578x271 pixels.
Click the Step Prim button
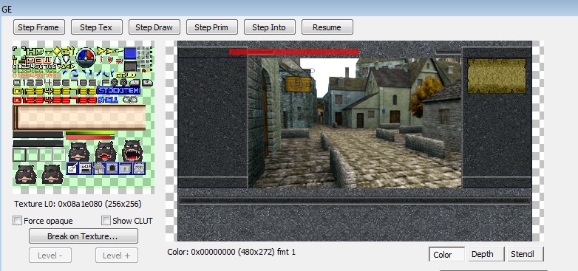point(211,27)
